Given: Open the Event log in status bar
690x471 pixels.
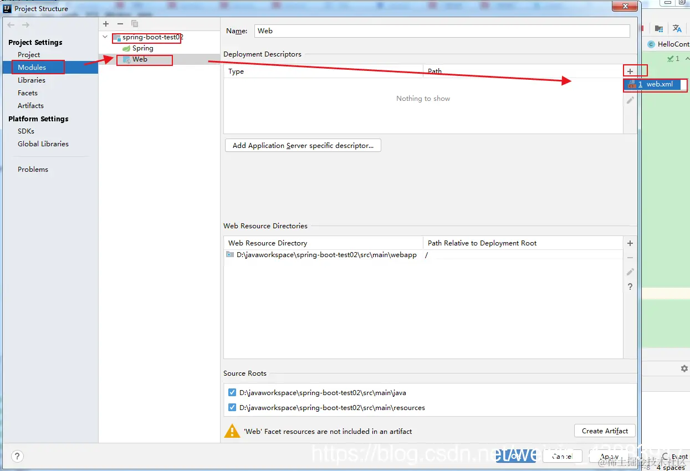Looking at the screenshot, I should tap(676, 457).
